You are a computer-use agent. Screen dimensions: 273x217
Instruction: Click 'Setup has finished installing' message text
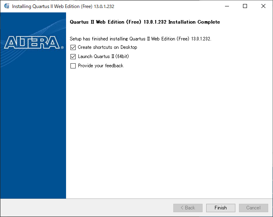pyautogui.click(x=141, y=39)
